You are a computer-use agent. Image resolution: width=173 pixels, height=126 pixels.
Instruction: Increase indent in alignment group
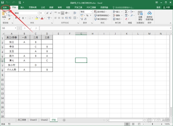(x=70, y=18)
